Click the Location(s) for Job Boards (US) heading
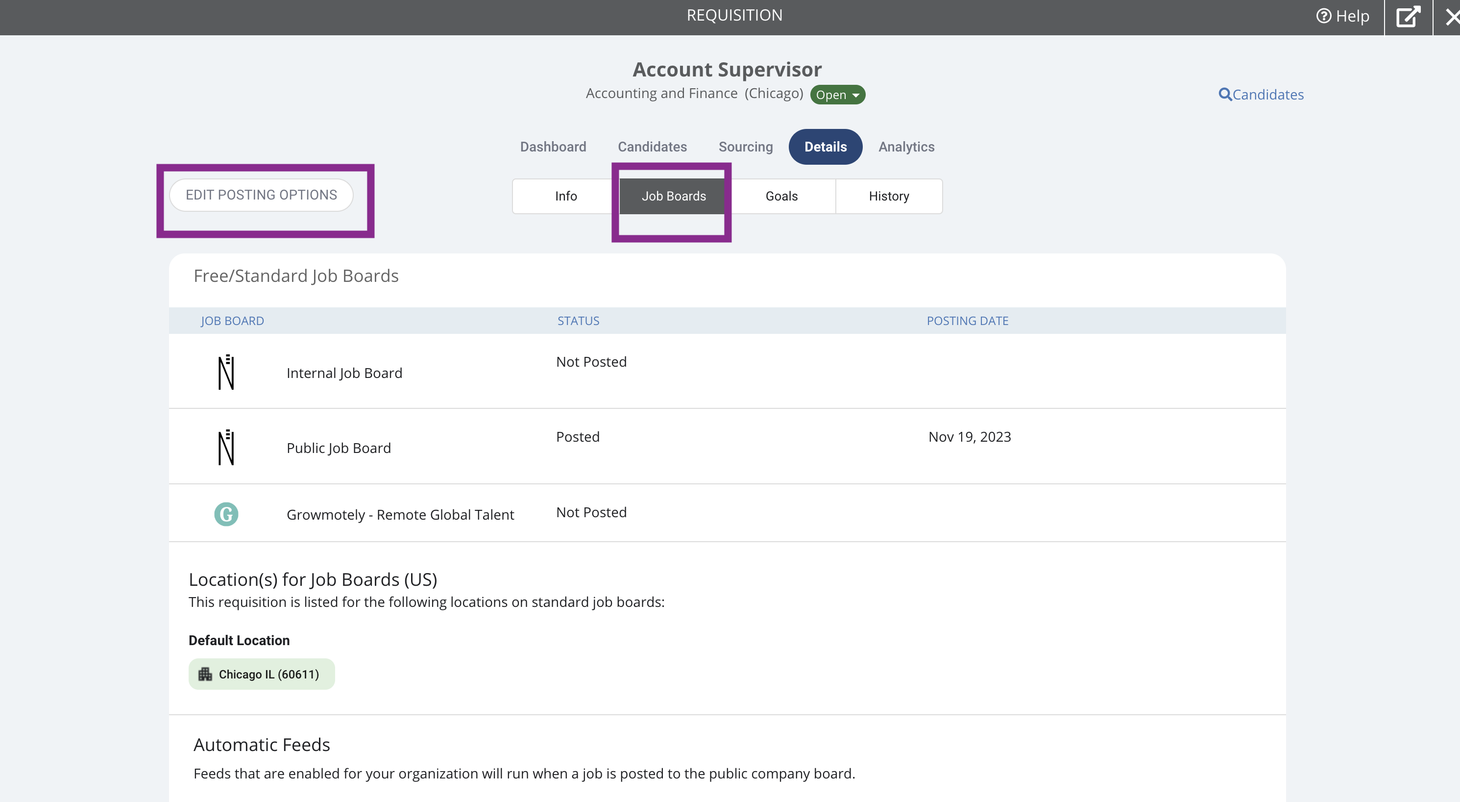 pos(313,579)
